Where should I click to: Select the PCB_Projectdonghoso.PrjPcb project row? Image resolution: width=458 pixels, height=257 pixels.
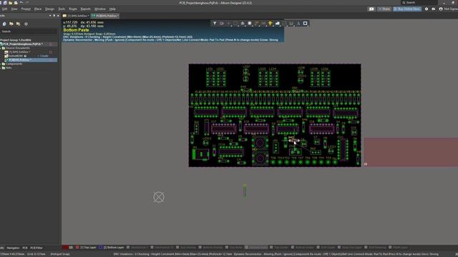point(29,44)
